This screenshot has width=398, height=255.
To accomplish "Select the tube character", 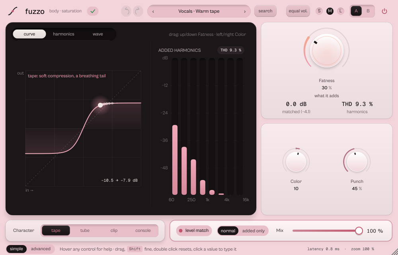I will click(x=85, y=231).
